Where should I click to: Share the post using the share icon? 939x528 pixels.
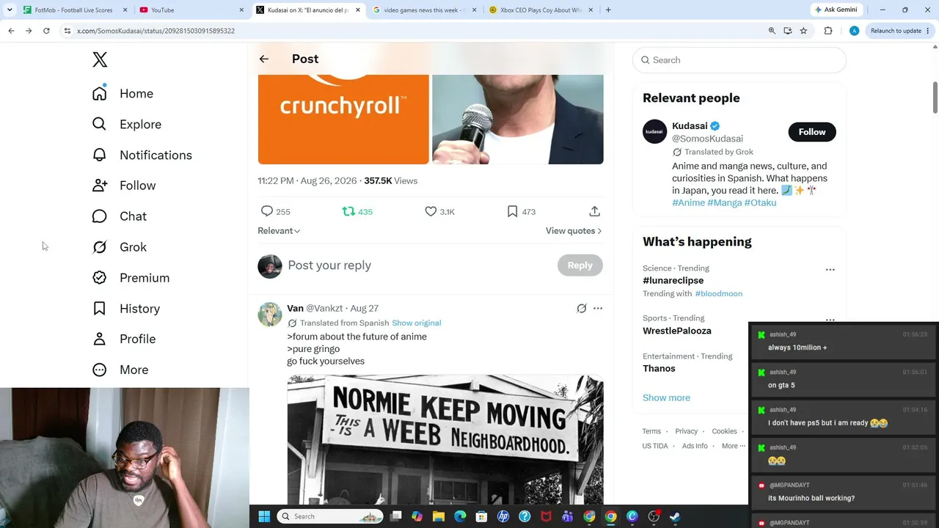click(x=595, y=211)
